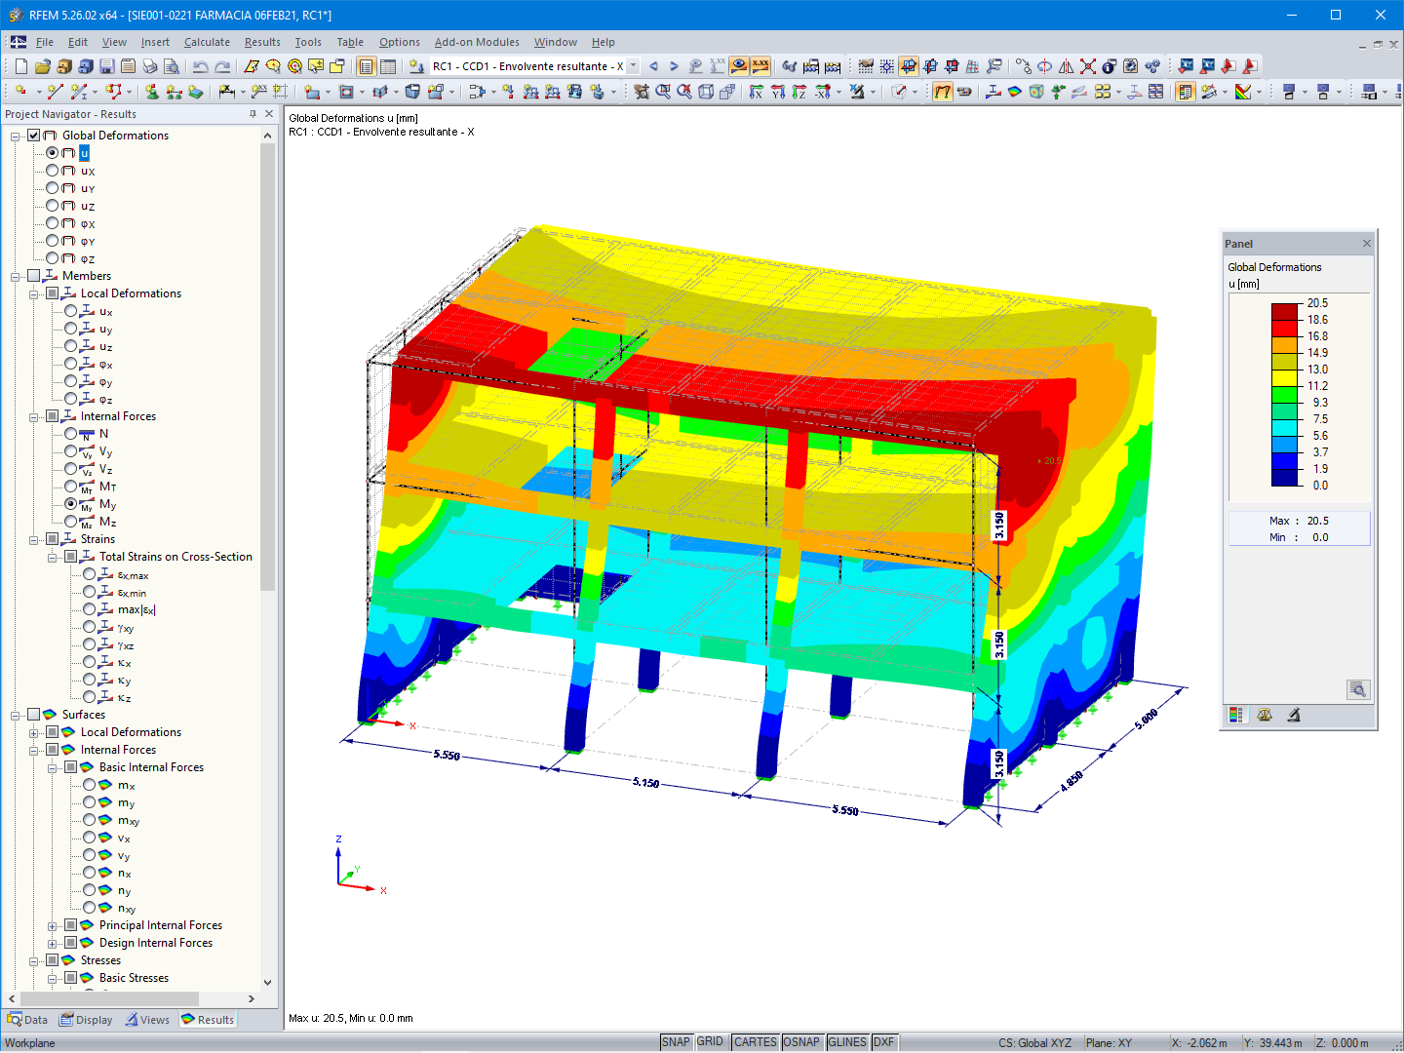This screenshot has height=1053, width=1404.
Task: Click the Panel details magnifier button
Action: coord(1358,689)
